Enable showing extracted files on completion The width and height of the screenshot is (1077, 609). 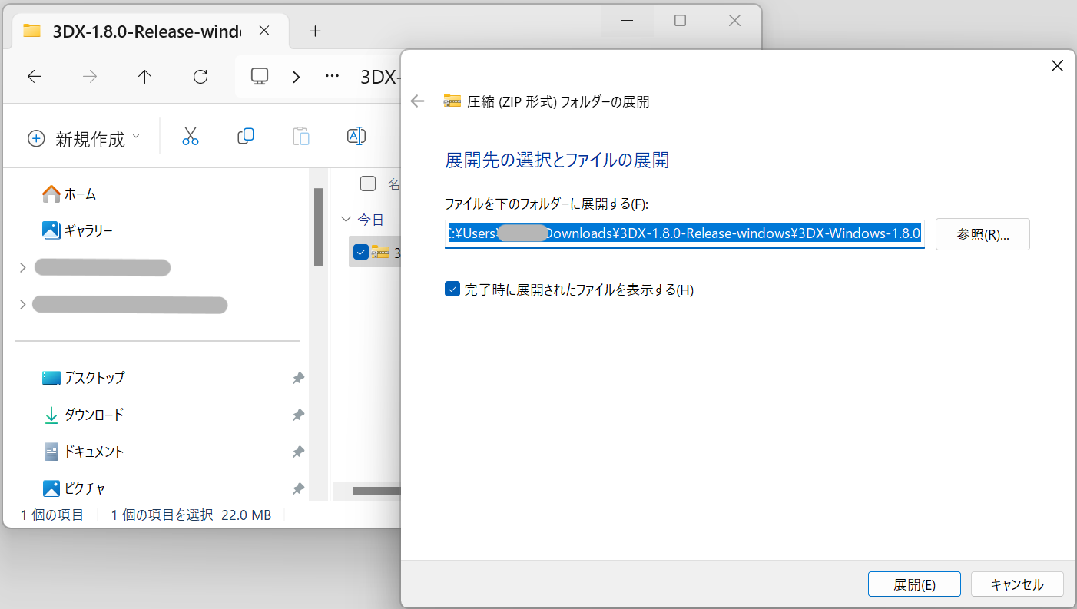452,289
